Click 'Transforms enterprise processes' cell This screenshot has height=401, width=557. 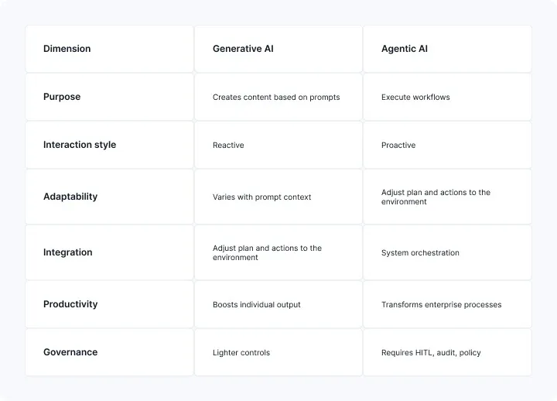447,304
